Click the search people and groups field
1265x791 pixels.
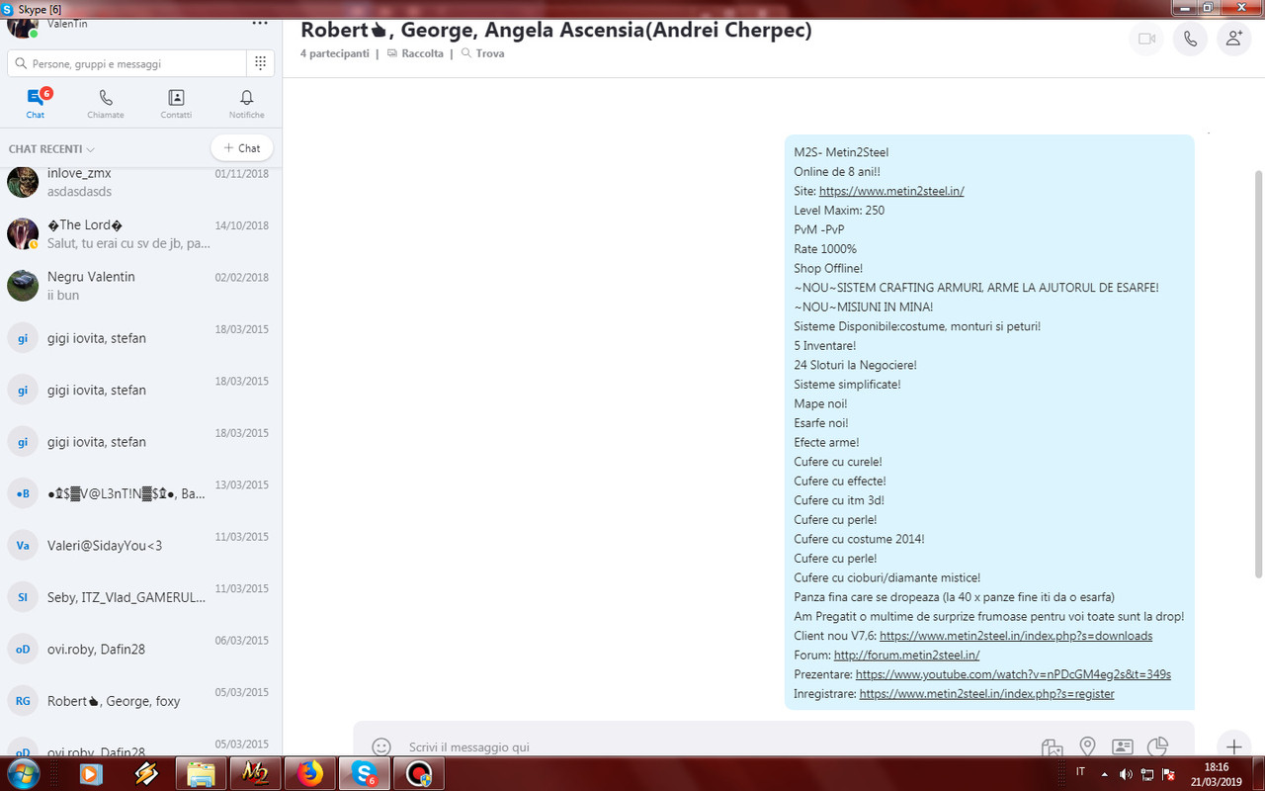[126, 63]
